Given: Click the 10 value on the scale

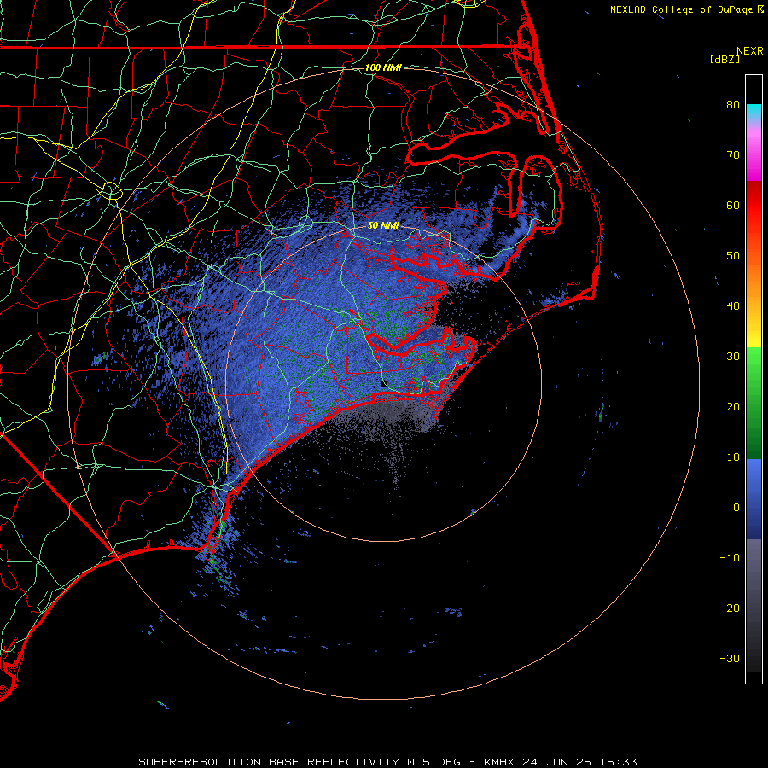Looking at the screenshot, I should tap(733, 457).
